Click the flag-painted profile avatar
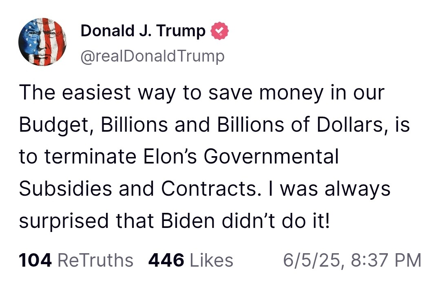The width and height of the screenshot is (440, 285). [x=42, y=42]
